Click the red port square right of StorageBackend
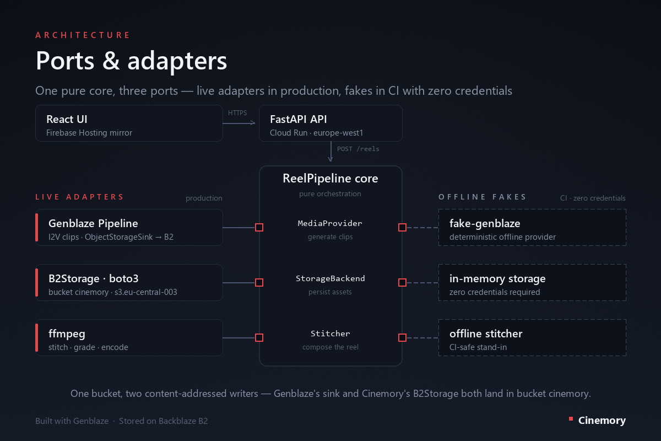The height and width of the screenshot is (441, 661). [402, 282]
